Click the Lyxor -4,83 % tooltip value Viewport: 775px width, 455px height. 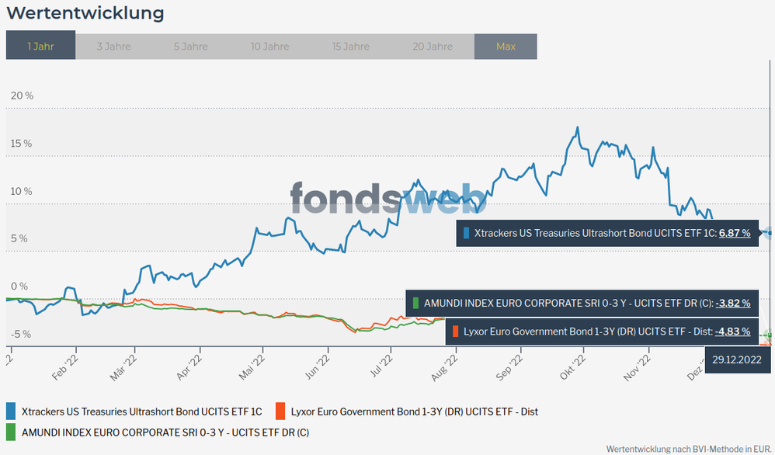coord(733,331)
